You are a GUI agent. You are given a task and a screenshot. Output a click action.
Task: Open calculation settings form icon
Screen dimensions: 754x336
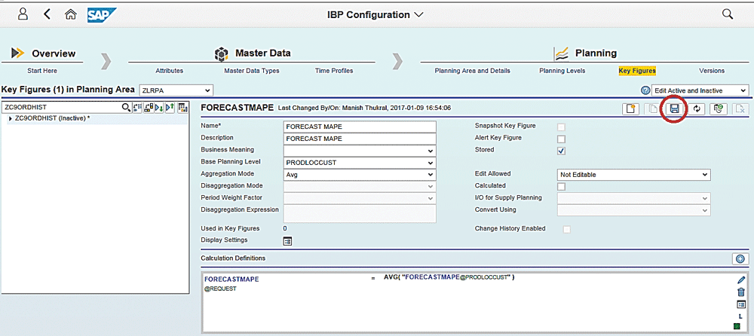coord(741,304)
